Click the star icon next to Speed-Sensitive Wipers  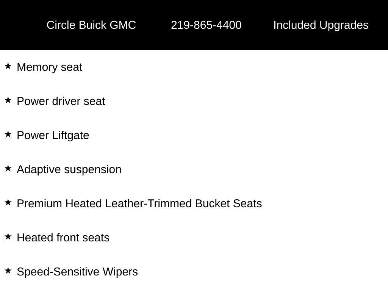(8, 271)
